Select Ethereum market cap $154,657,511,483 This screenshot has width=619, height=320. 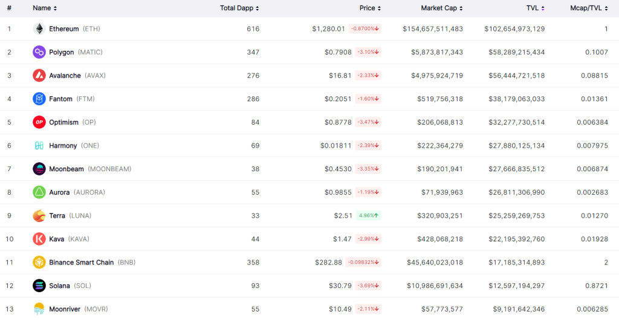(433, 29)
